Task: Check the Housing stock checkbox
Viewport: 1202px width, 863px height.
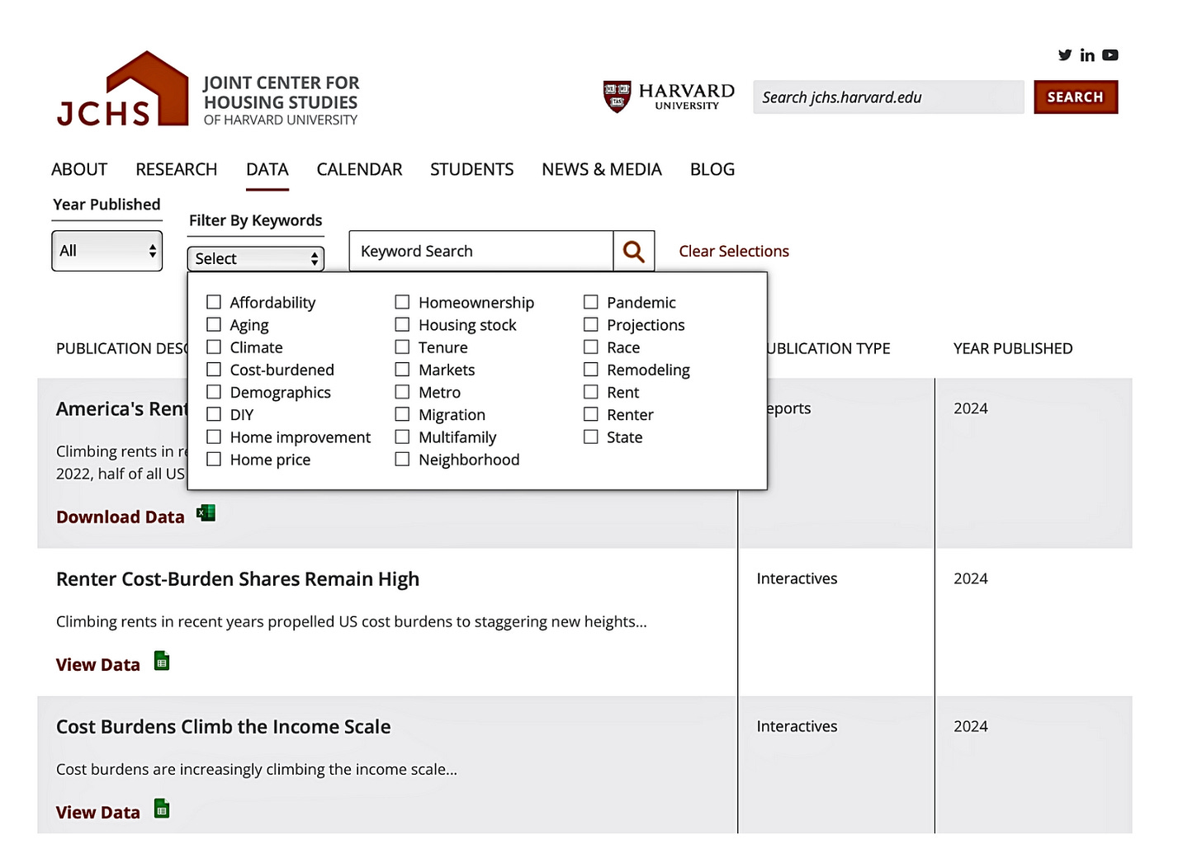Action: [x=402, y=324]
